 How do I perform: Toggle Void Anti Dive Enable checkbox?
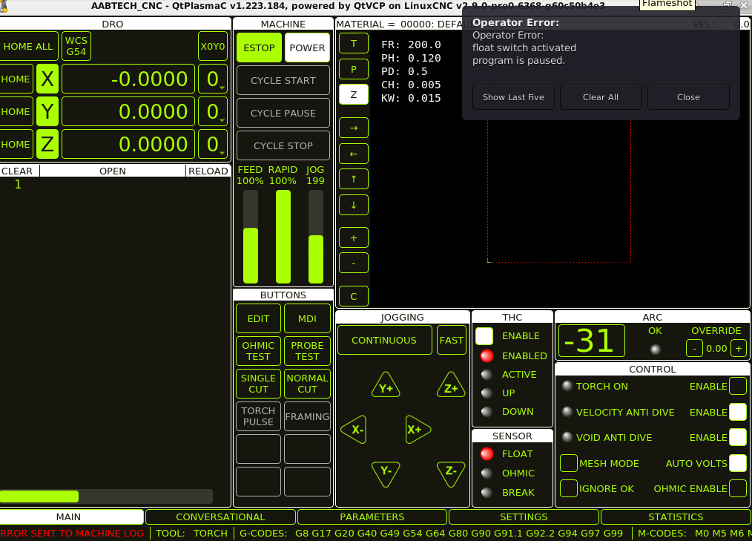738,437
